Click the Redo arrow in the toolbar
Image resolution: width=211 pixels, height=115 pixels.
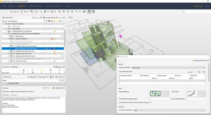point(7,12)
